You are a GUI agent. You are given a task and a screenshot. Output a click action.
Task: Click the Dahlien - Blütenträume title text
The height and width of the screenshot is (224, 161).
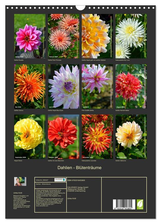coord(79,168)
